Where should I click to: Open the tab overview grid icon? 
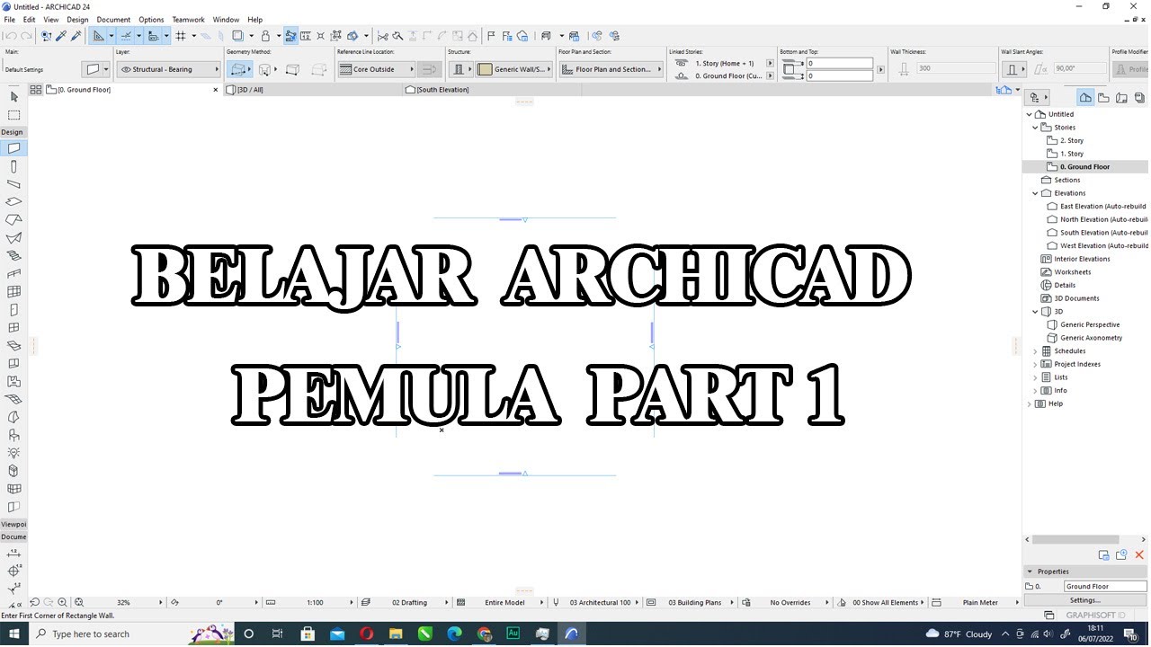(36, 90)
